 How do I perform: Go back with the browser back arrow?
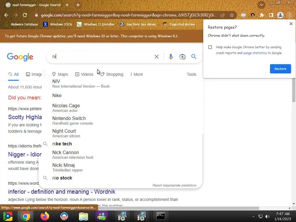(x=6, y=15)
